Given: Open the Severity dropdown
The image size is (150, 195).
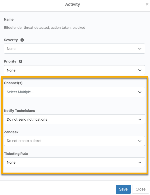Looking at the screenshot, I should click(74, 49).
